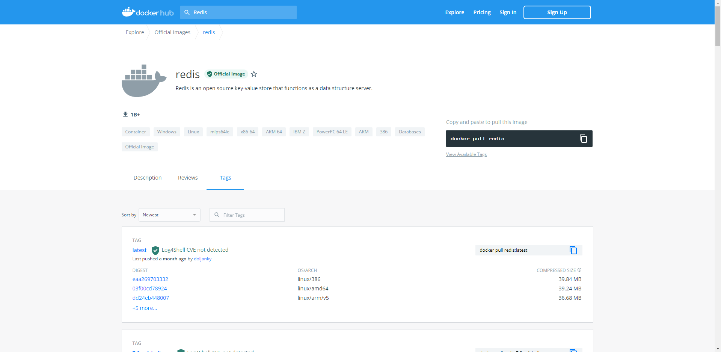The image size is (721, 352).
Task: Click the Log4Shell shield icon beside latest tag
Action: click(155, 250)
